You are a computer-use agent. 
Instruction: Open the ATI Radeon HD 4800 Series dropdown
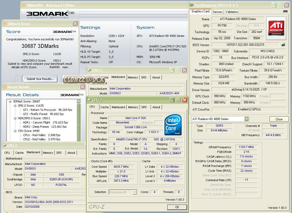(247, 119)
